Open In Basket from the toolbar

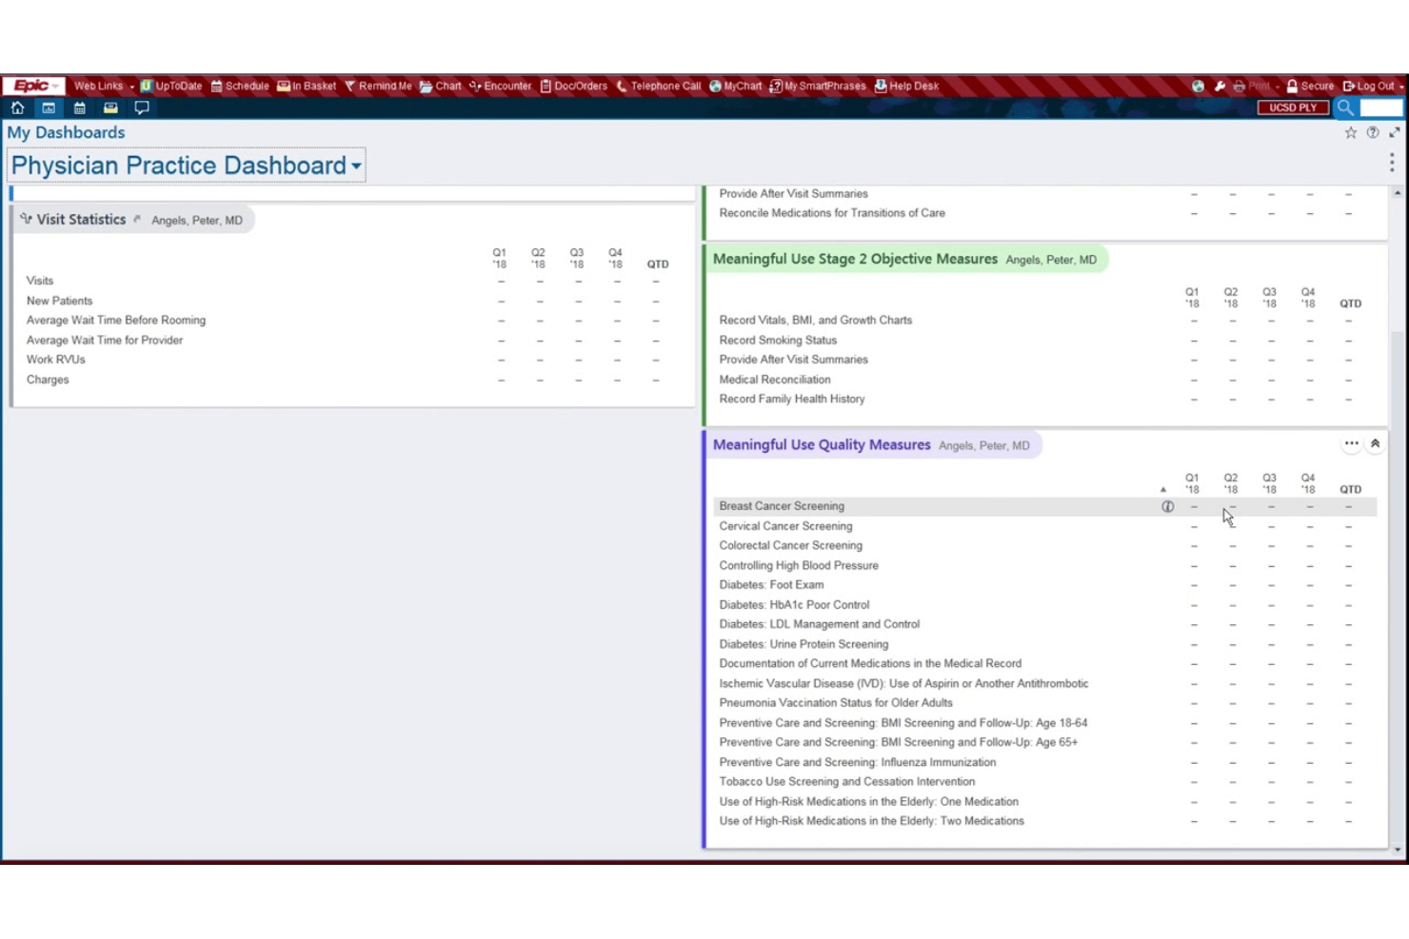[x=307, y=86]
